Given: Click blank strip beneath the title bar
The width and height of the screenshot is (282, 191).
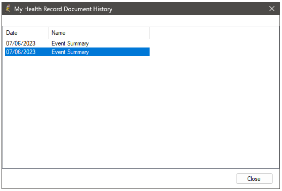Looking at the screenshot, I should tap(140, 20).
